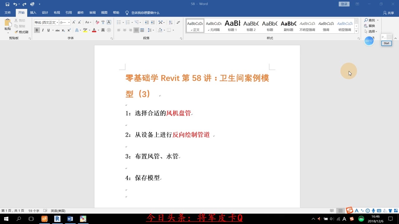Increase indent in paragraph group
399x224 pixels.
click(152, 22)
